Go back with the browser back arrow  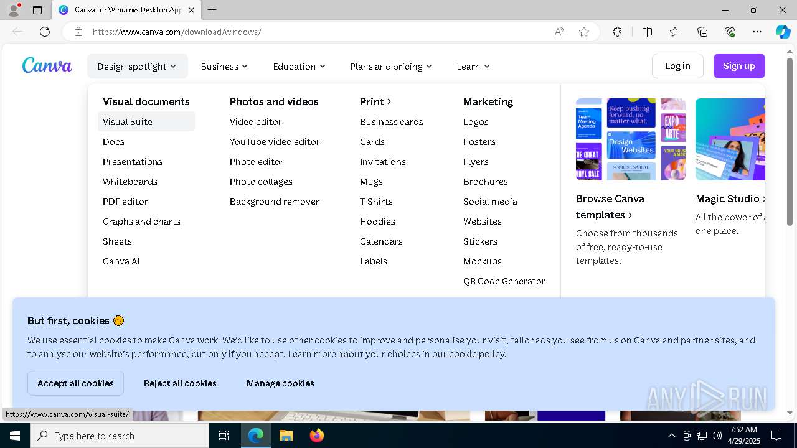pos(17,32)
